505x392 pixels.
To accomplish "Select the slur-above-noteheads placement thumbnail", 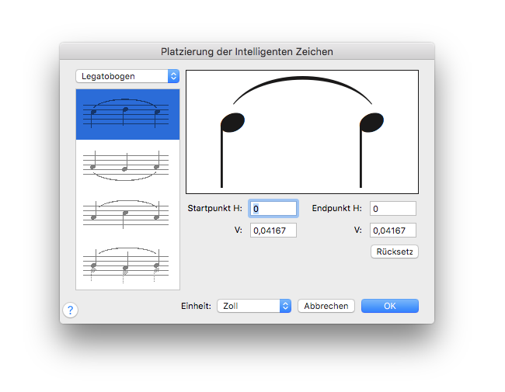I will click(x=127, y=114).
